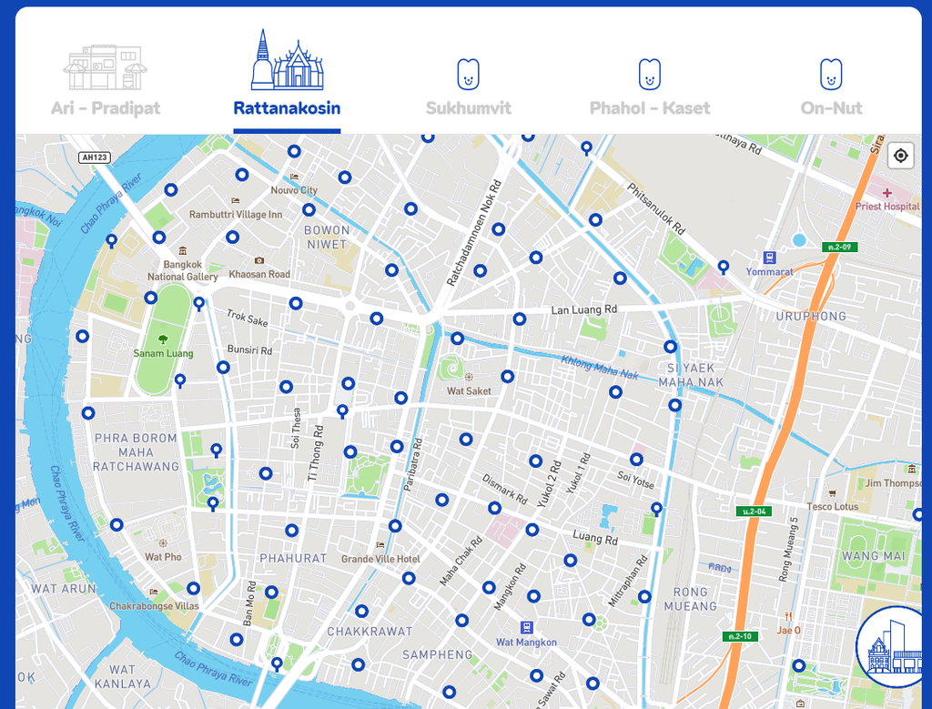
Task: Open the Sukhumvit area tab
Action: [x=469, y=86]
